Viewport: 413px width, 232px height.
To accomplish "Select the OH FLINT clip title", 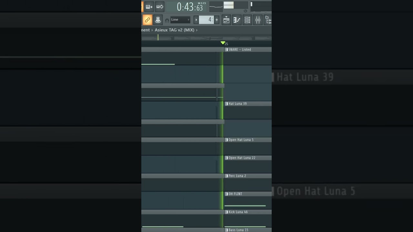I will tap(235, 194).
